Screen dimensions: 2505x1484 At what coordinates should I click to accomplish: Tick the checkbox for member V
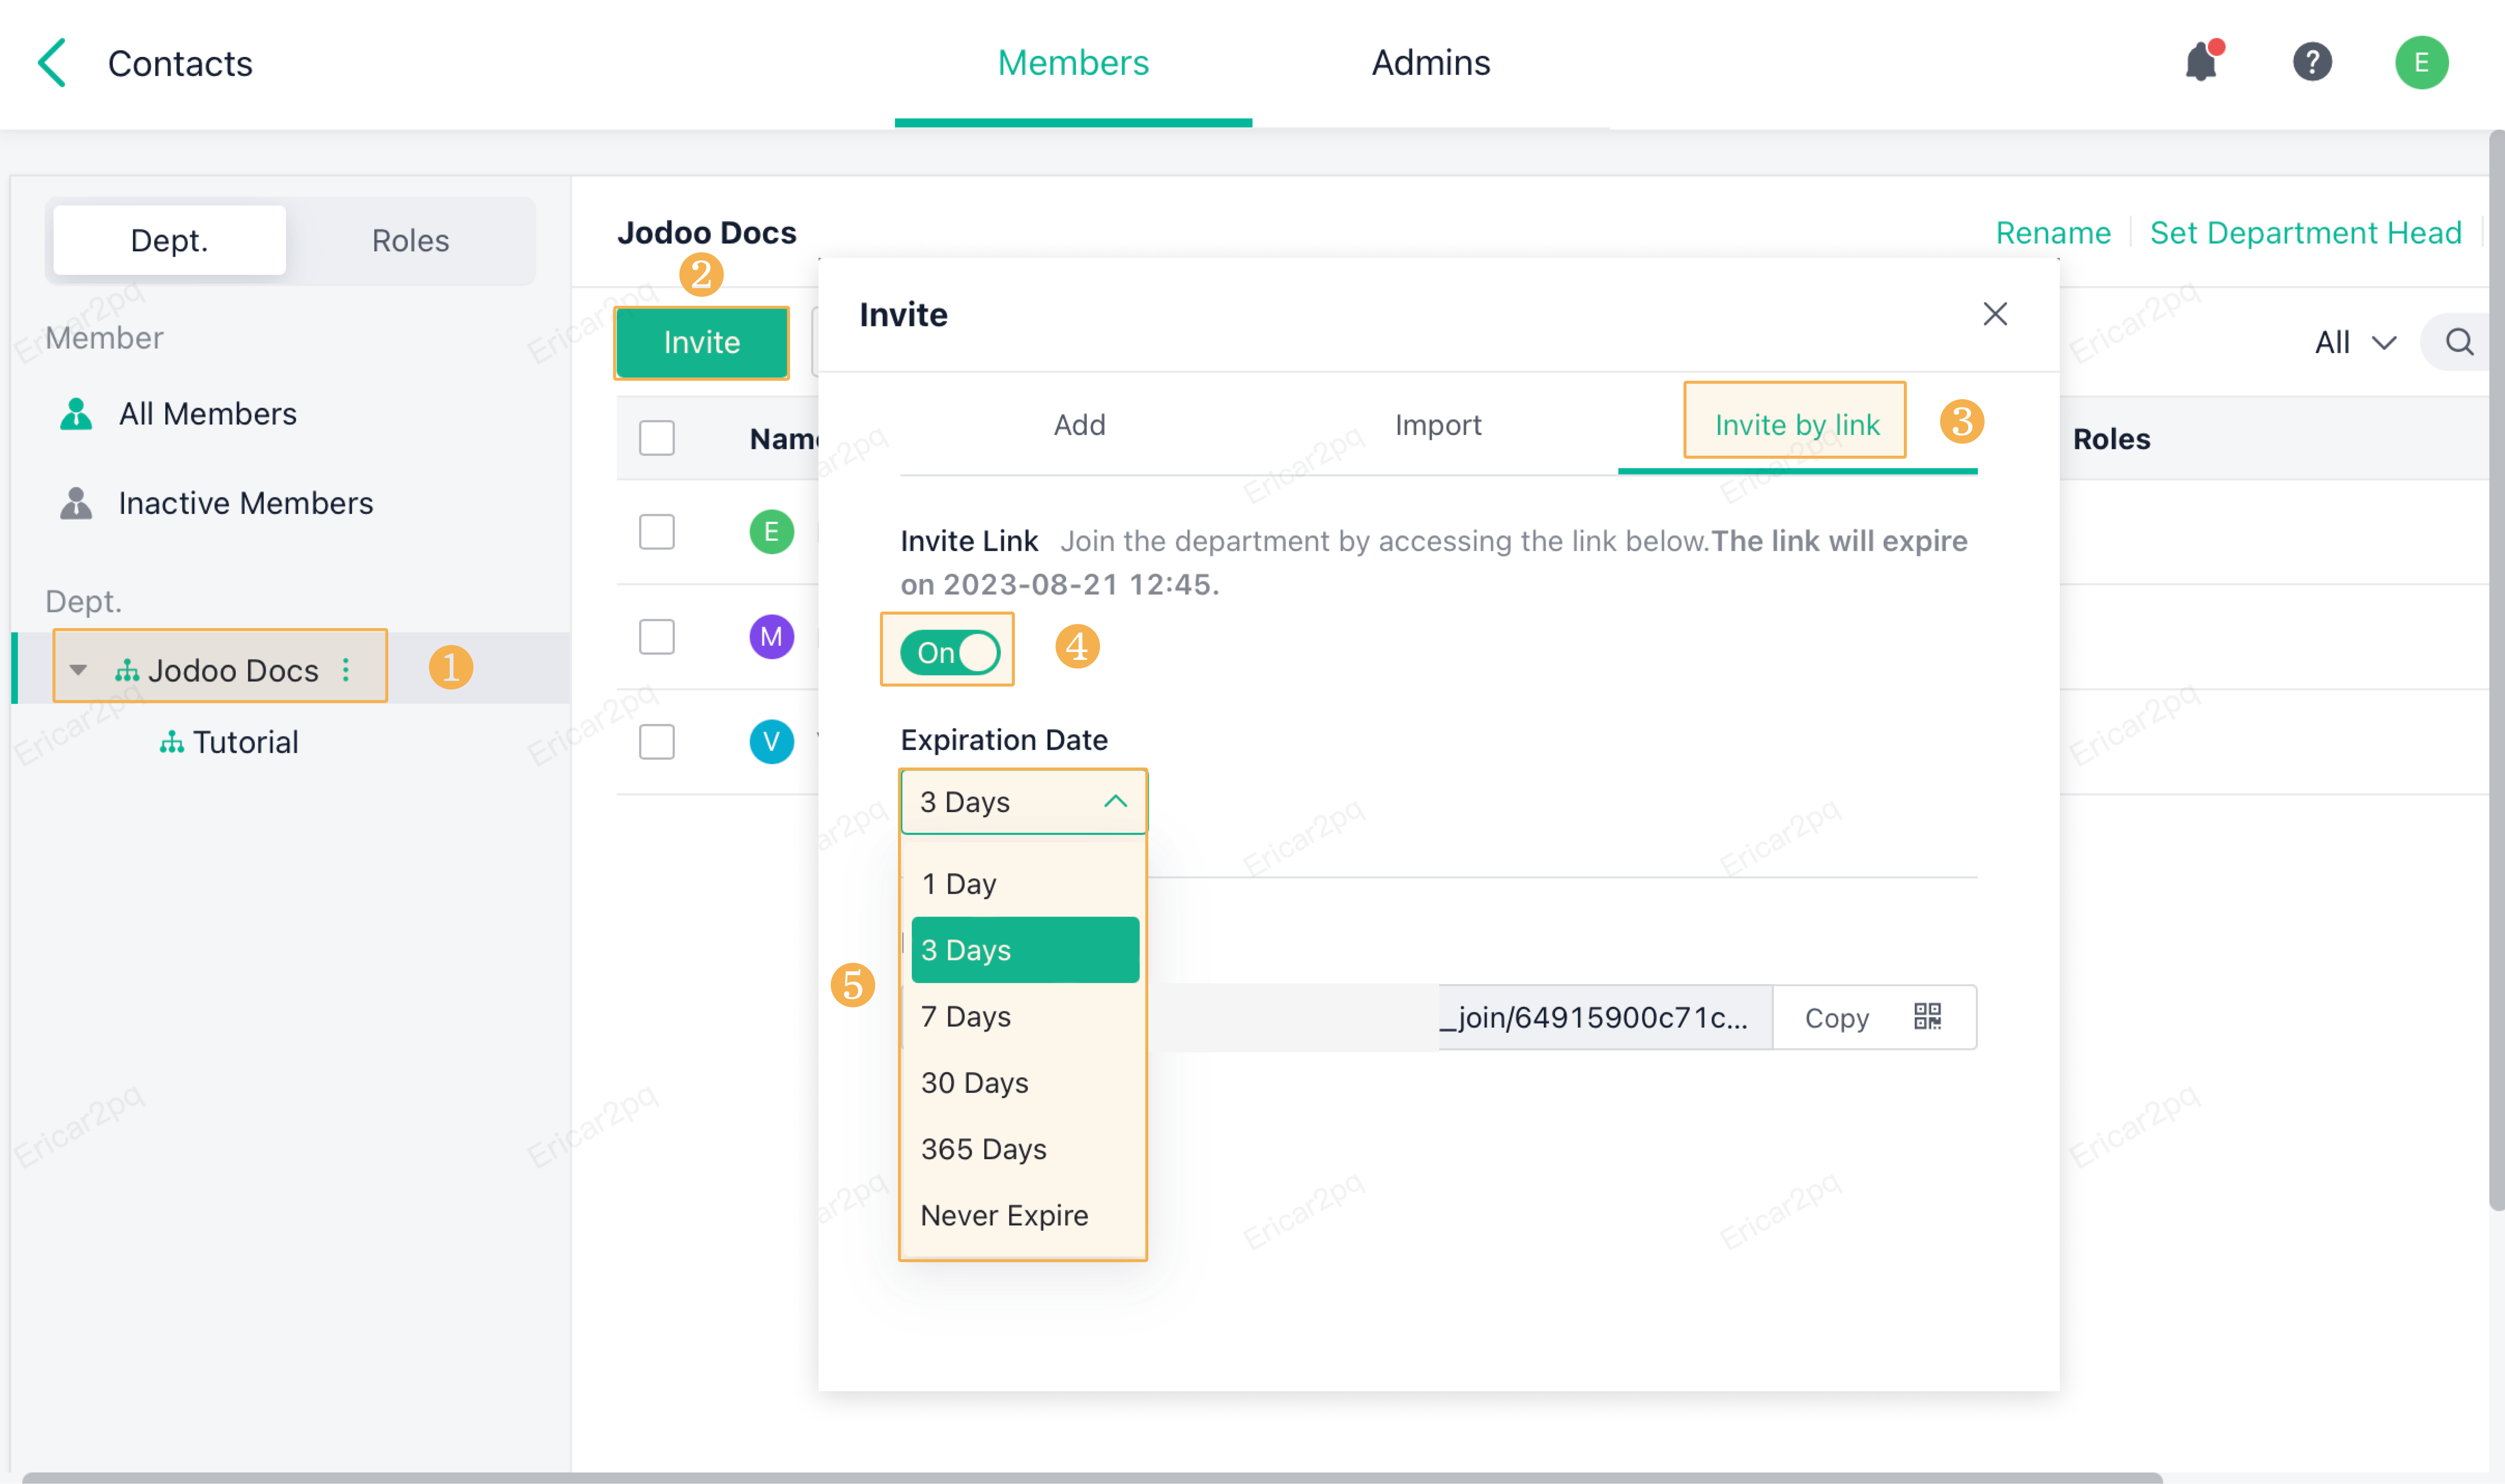(x=657, y=742)
